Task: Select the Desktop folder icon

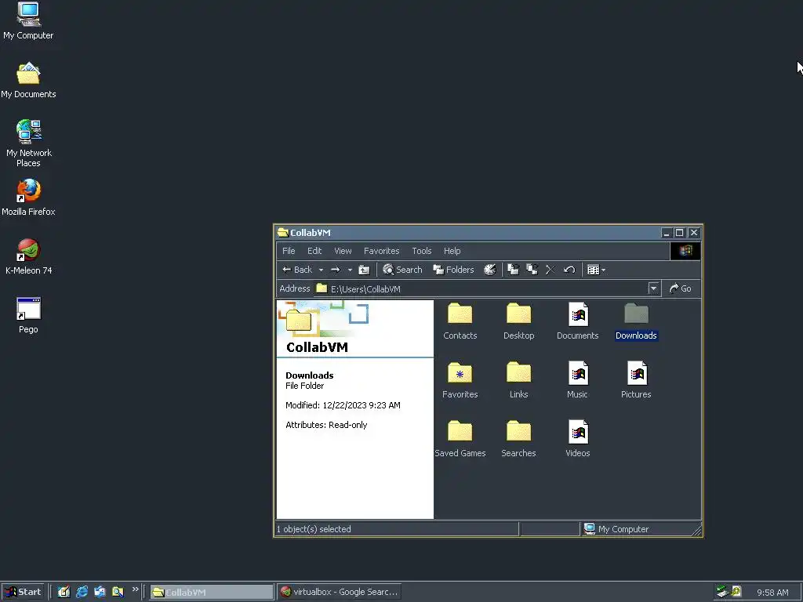Action: click(x=519, y=321)
